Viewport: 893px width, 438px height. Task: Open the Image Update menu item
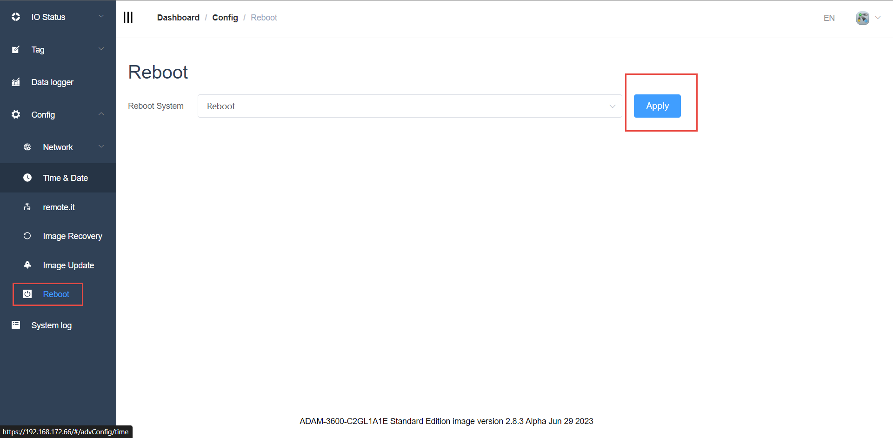coord(68,265)
